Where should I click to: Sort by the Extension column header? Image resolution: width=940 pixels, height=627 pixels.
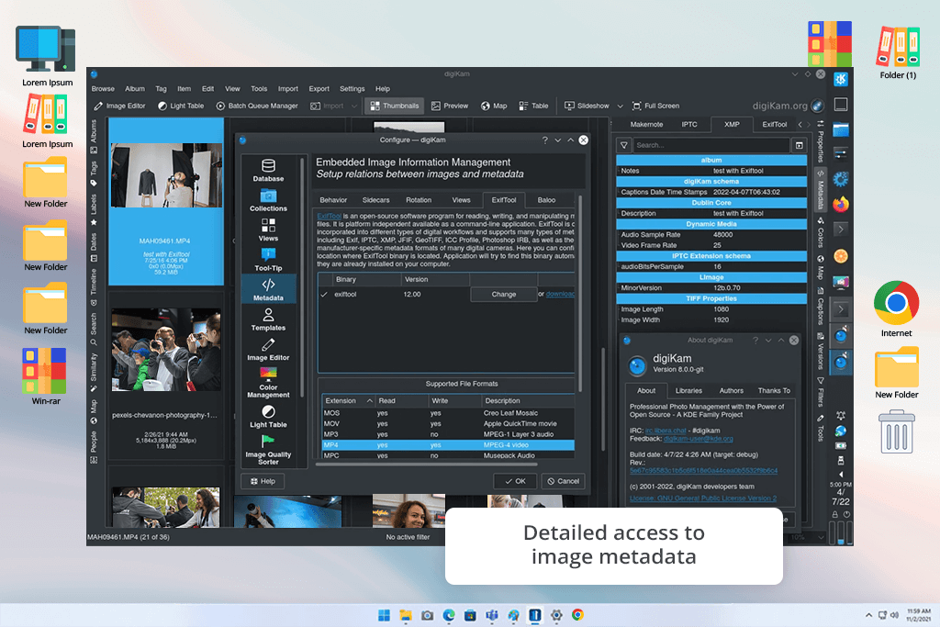click(348, 400)
